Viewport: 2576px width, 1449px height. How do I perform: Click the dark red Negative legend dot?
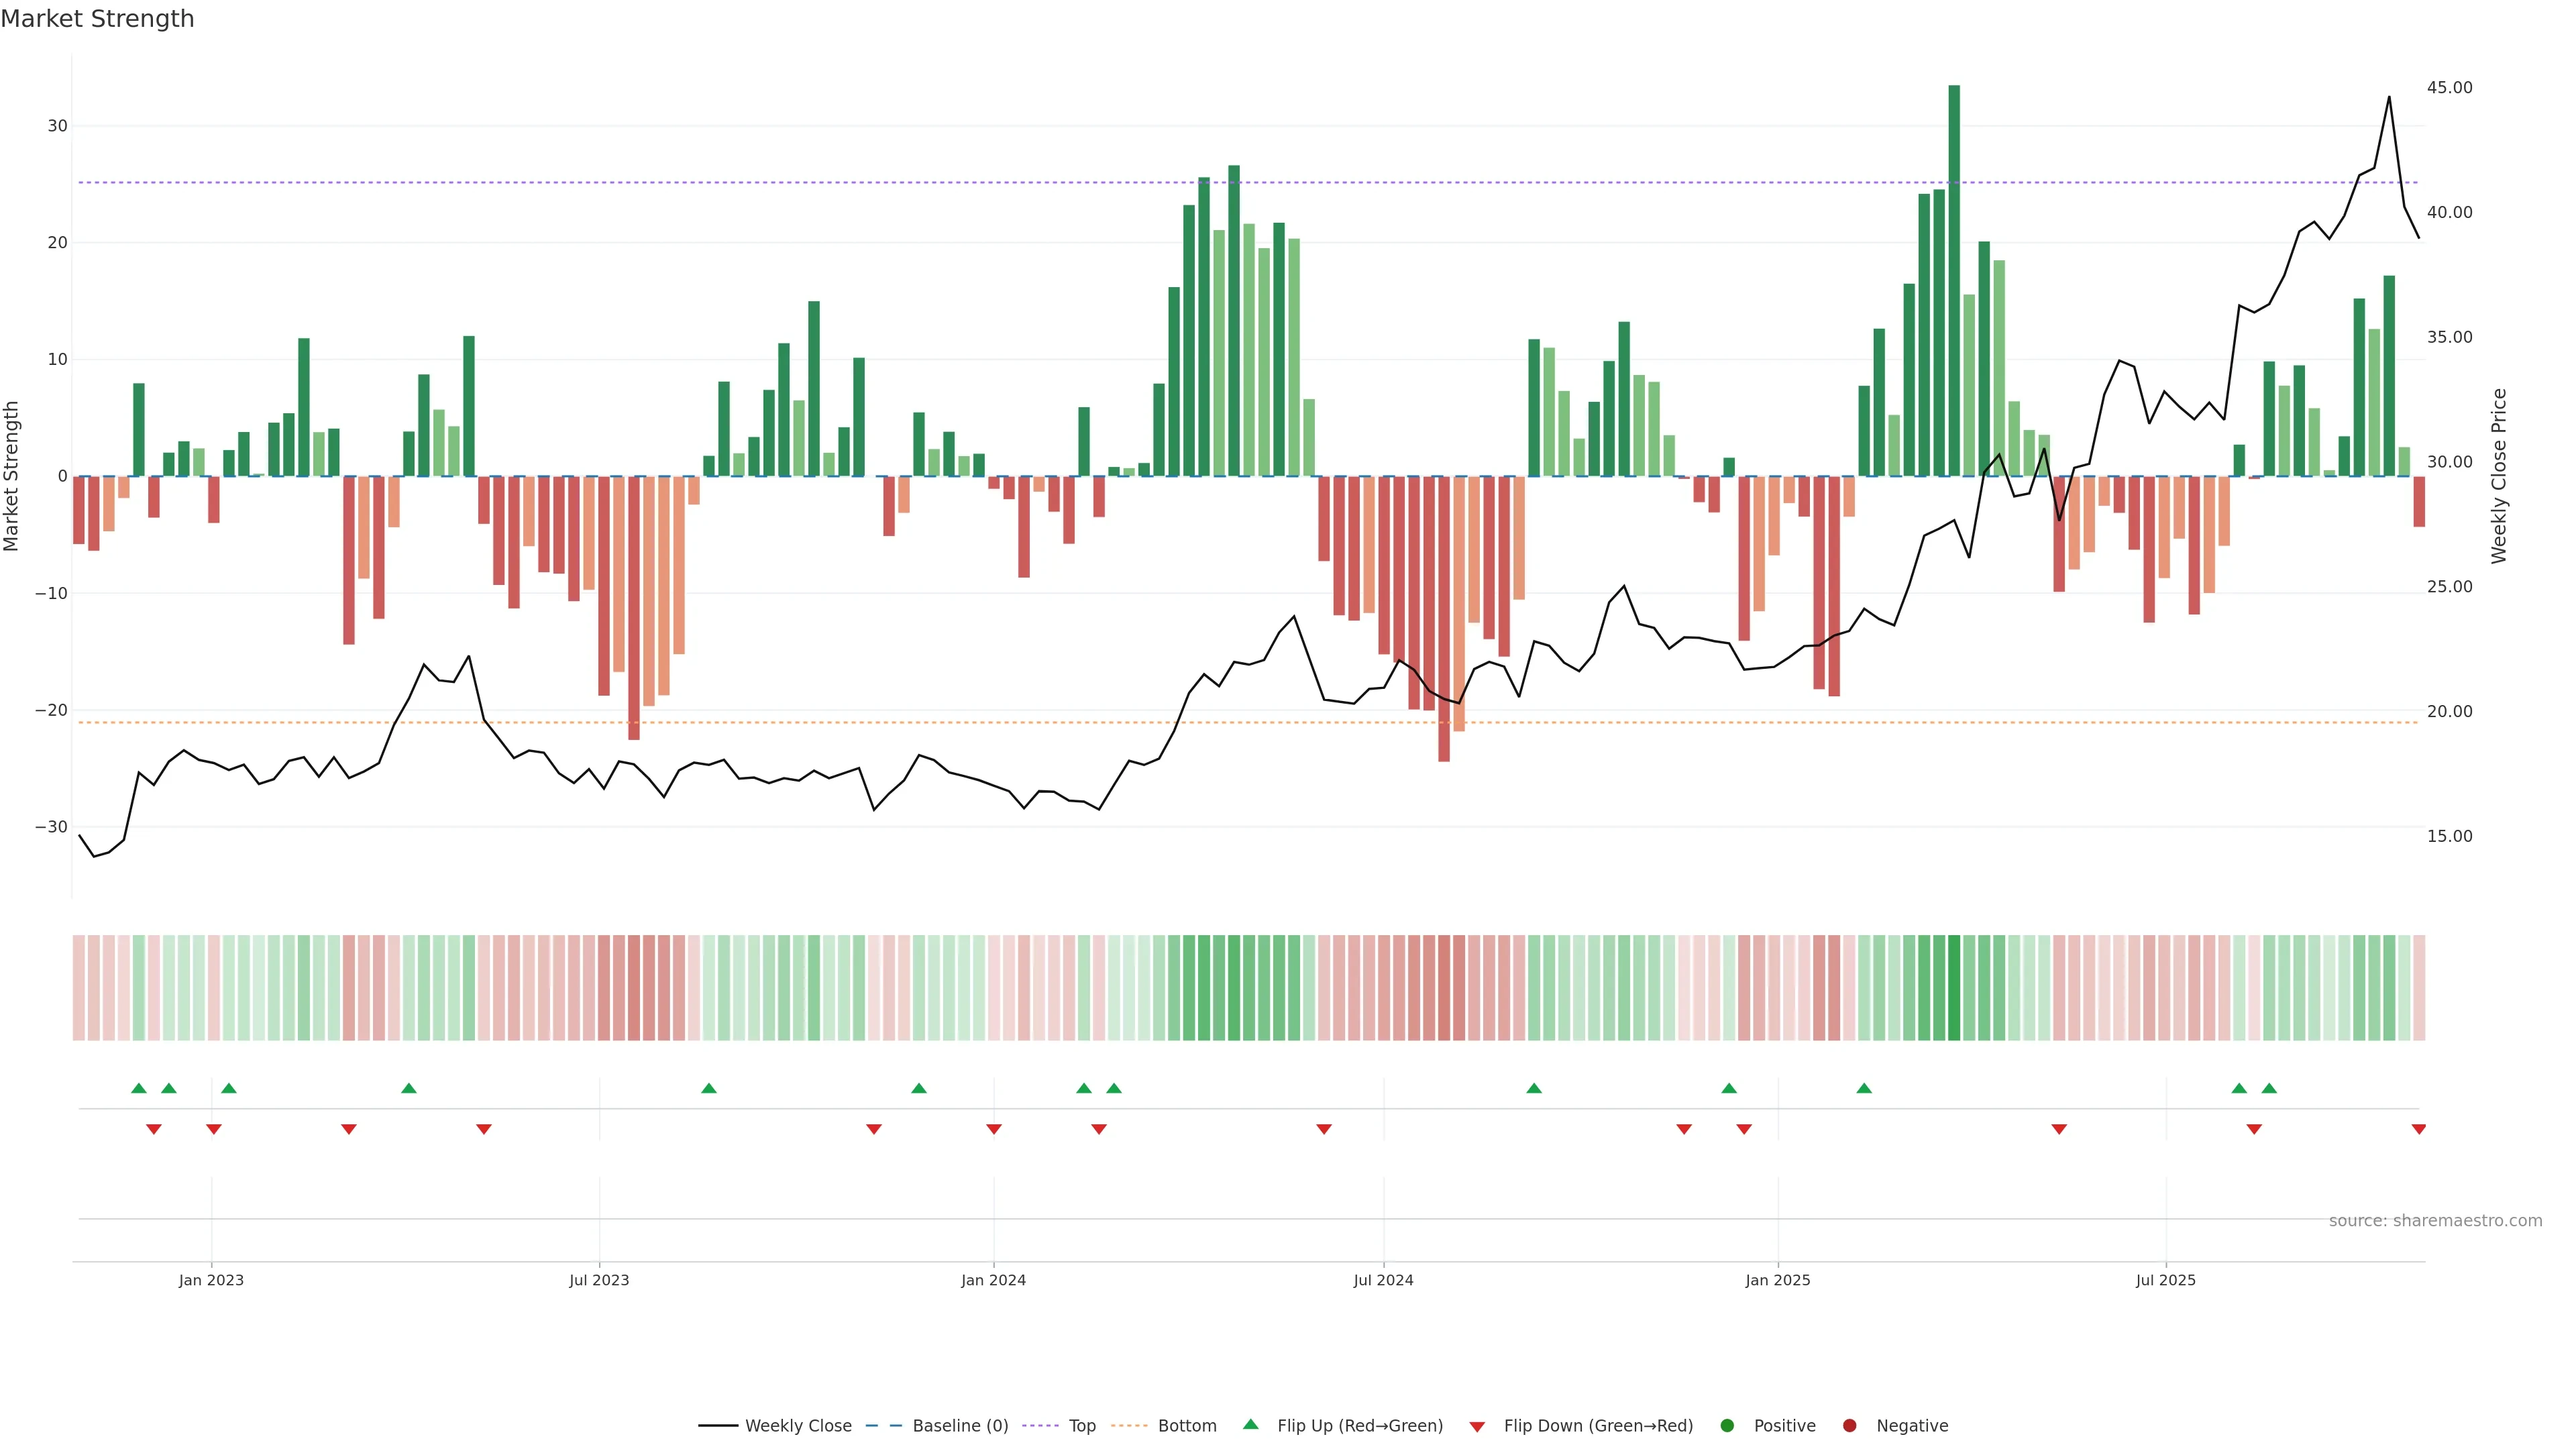click(x=1849, y=1426)
